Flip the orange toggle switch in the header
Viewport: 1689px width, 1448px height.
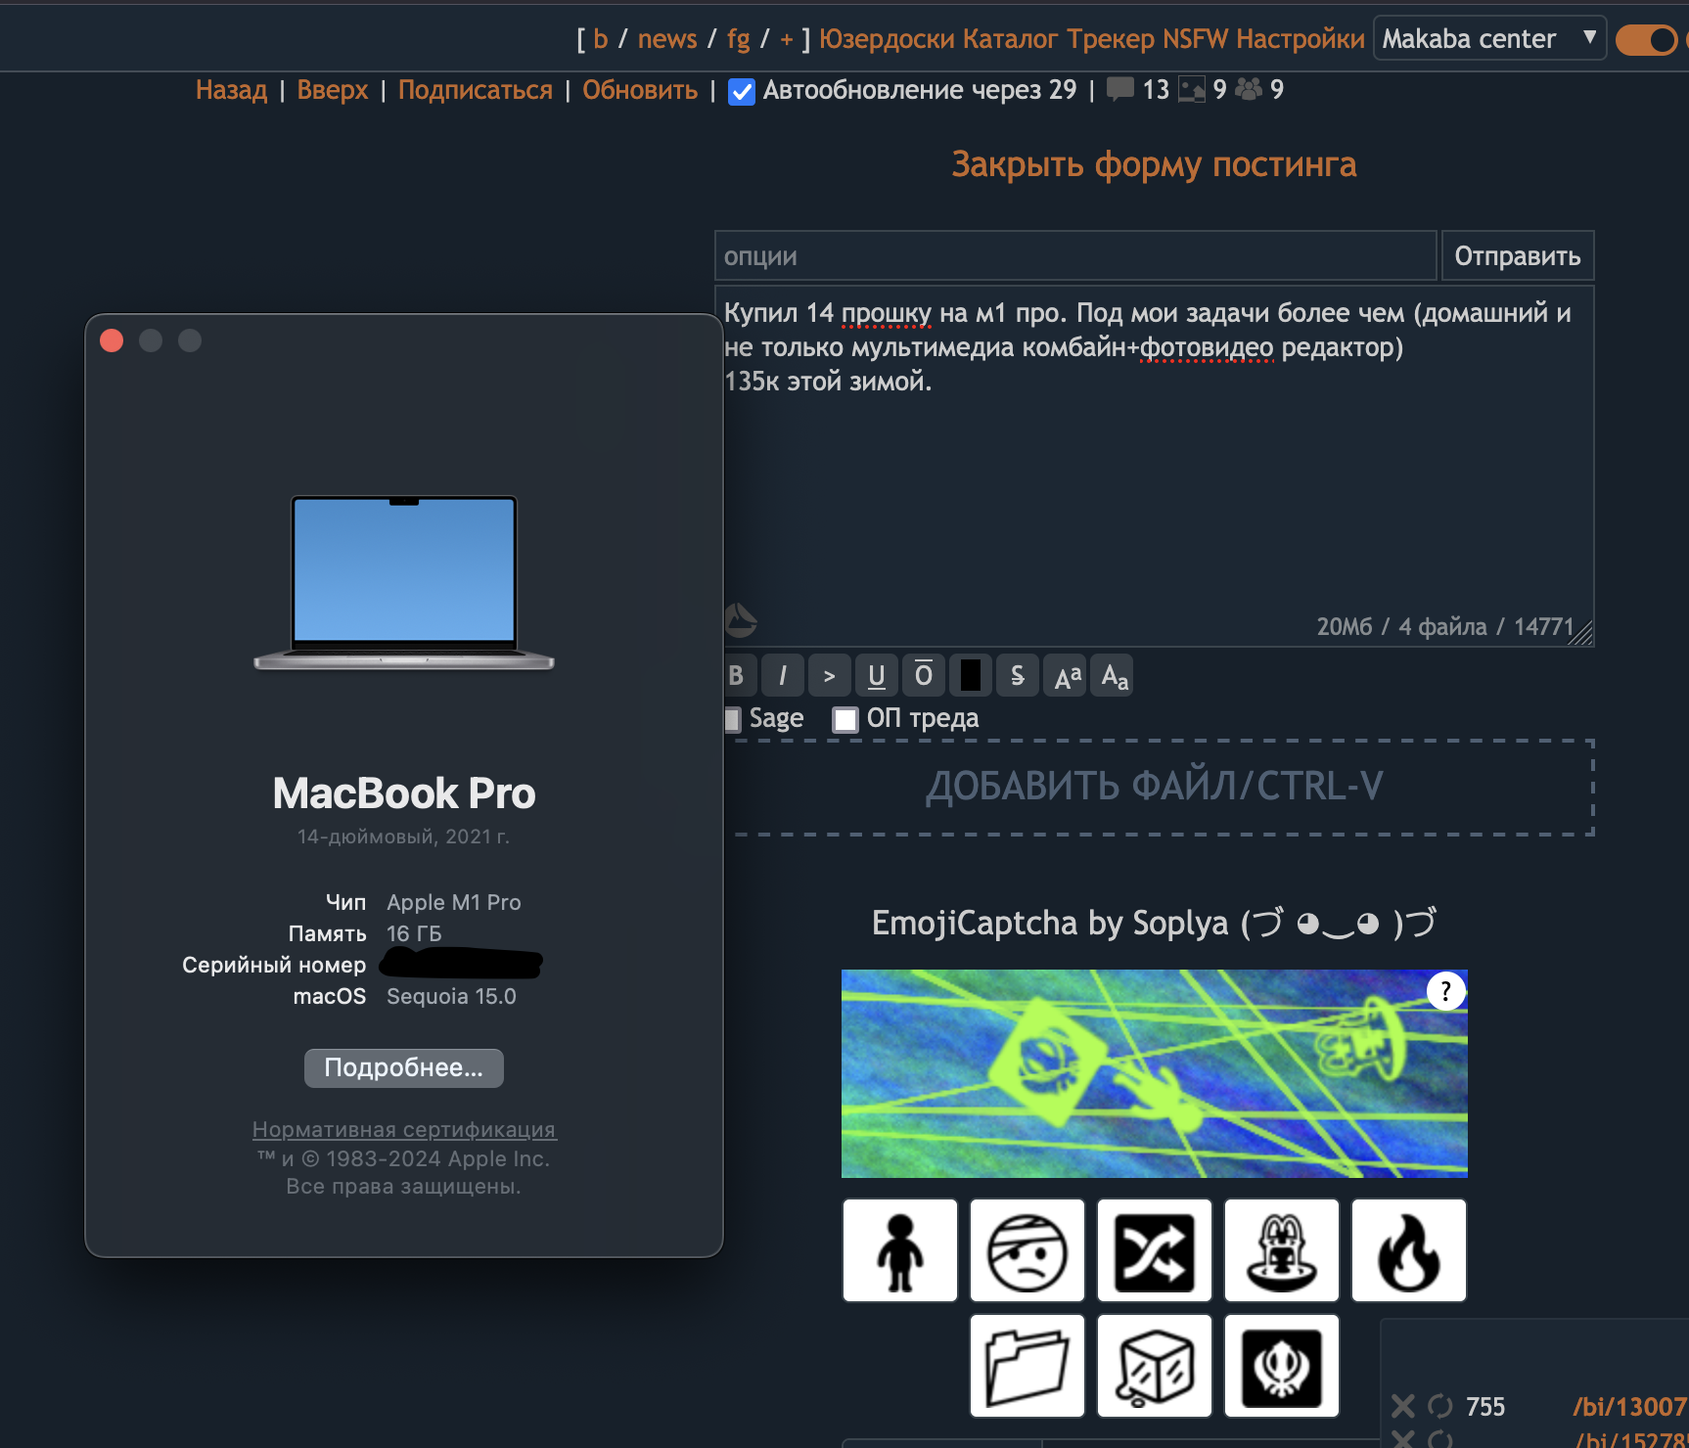(1647, 40)
